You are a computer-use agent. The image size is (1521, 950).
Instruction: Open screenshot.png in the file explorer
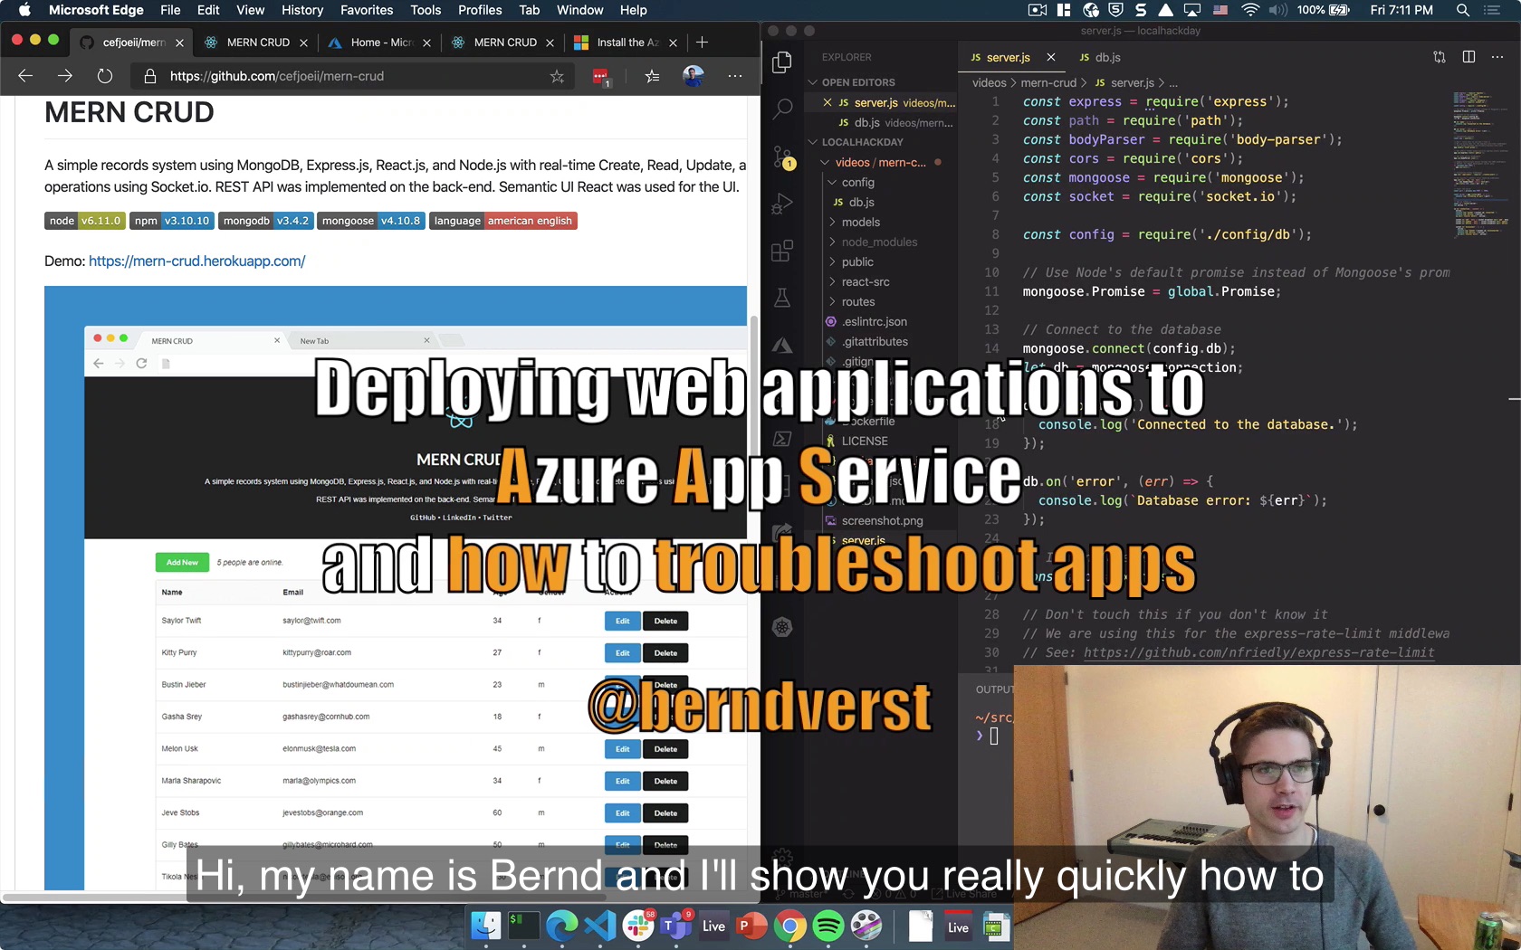882,521
